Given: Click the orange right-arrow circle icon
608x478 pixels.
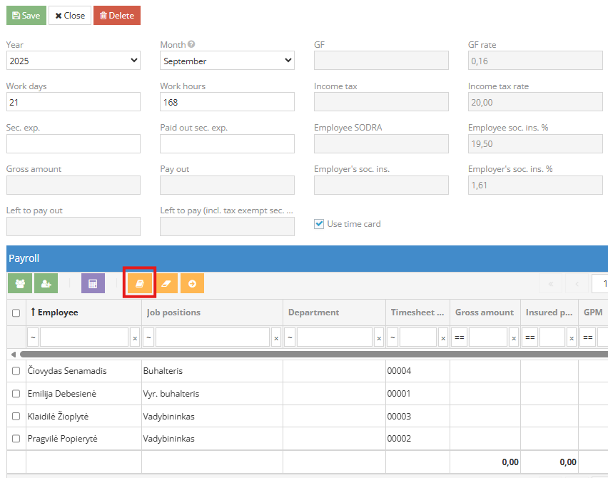Looking at the screenshot, I should (192, 283).
